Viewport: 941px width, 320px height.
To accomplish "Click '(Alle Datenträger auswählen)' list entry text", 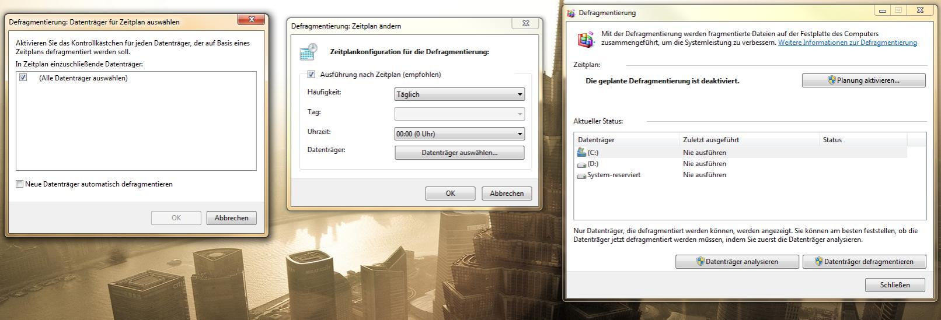I will (x=83, y=78).
